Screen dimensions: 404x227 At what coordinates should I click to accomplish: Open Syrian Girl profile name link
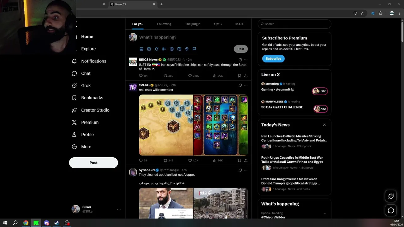point(147,170)
